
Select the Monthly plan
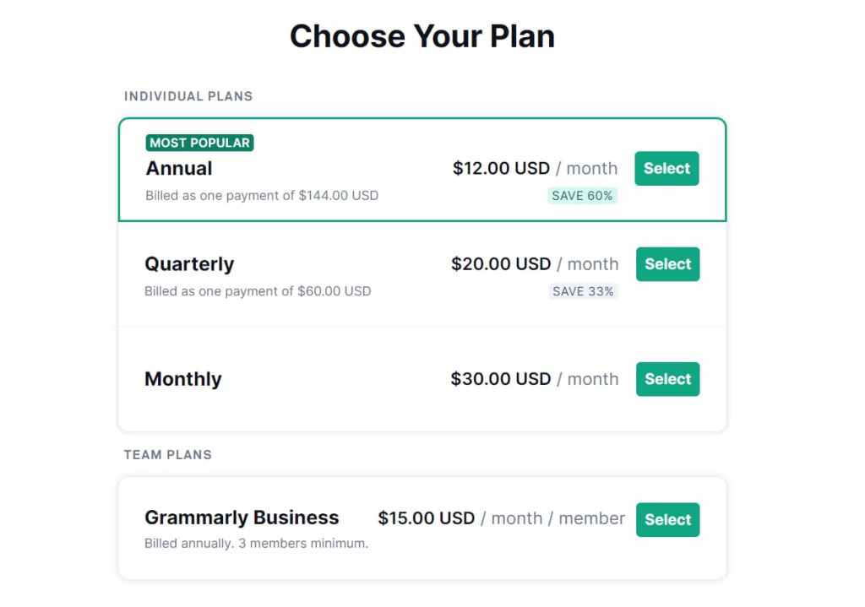pos(667,379)
